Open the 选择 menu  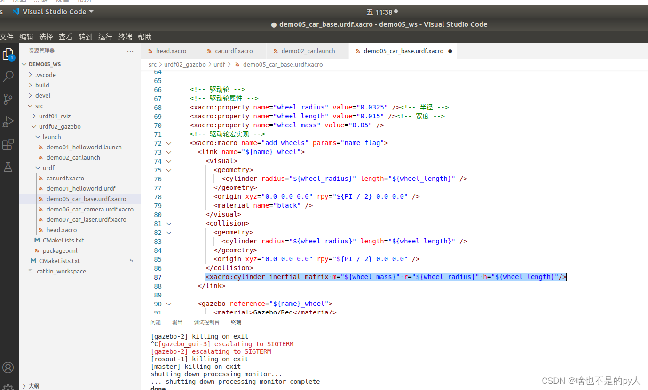(46, 37)
